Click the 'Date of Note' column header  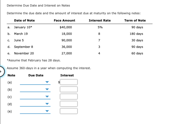[24, 21]
